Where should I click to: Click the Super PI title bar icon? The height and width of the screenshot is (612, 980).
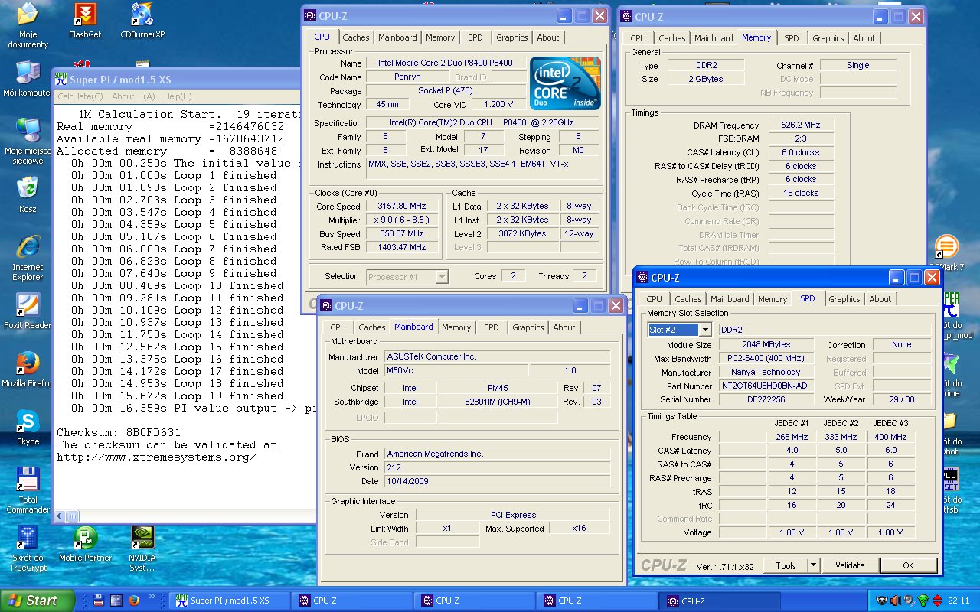coord(61,80)
